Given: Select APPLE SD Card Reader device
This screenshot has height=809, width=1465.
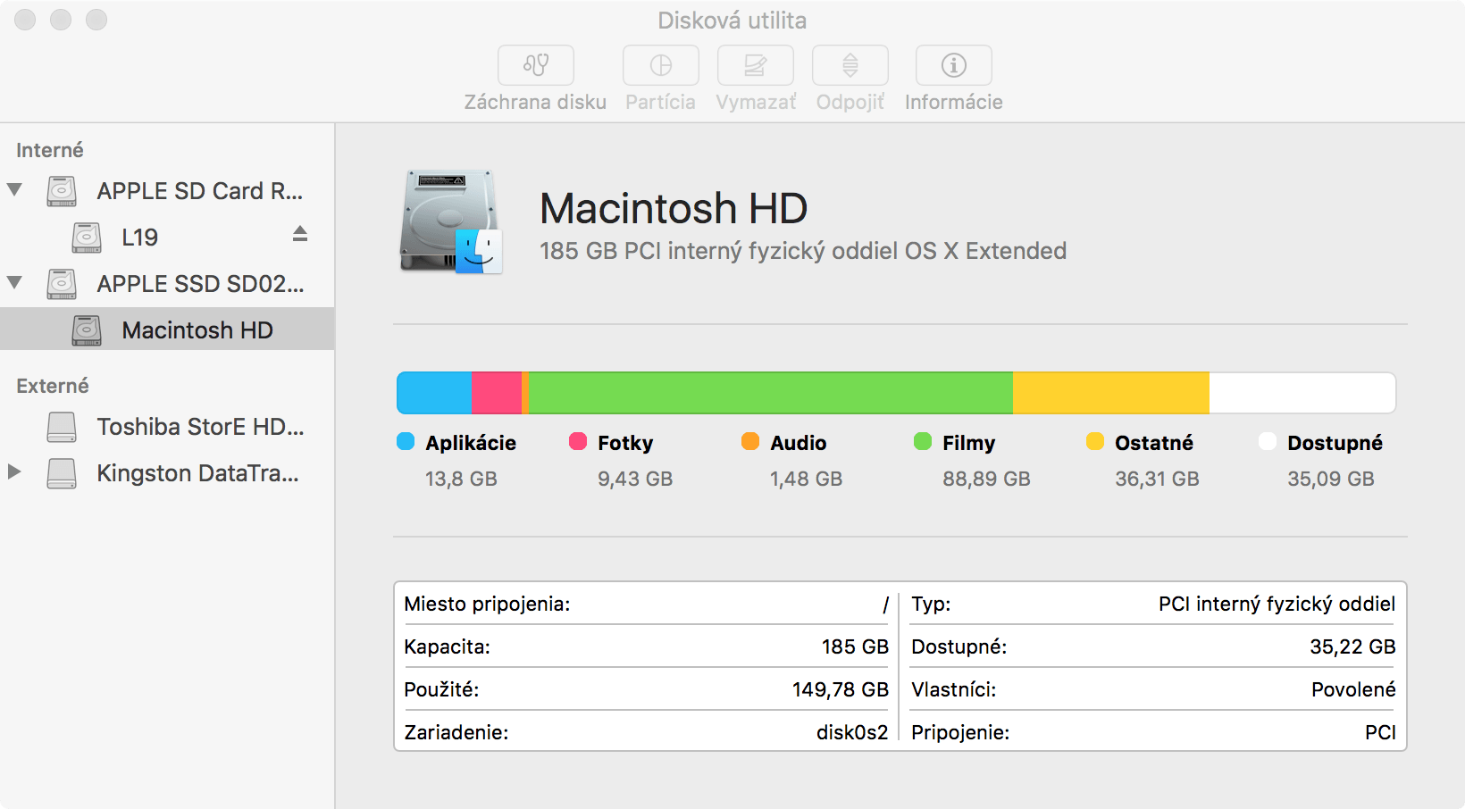Looking at the screenshot, I should coord(199,191).
